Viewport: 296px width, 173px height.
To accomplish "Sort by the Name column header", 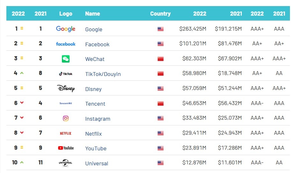I will (93, 14).
